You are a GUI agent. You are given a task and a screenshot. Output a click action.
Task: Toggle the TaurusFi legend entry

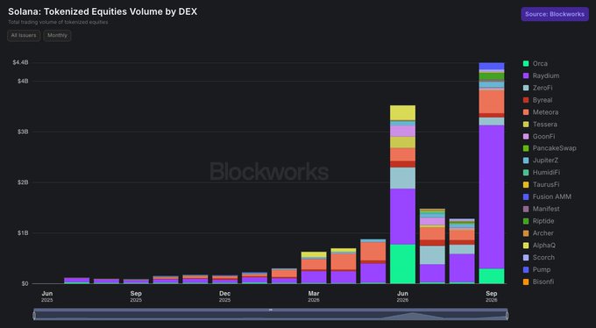pos(542,184)
